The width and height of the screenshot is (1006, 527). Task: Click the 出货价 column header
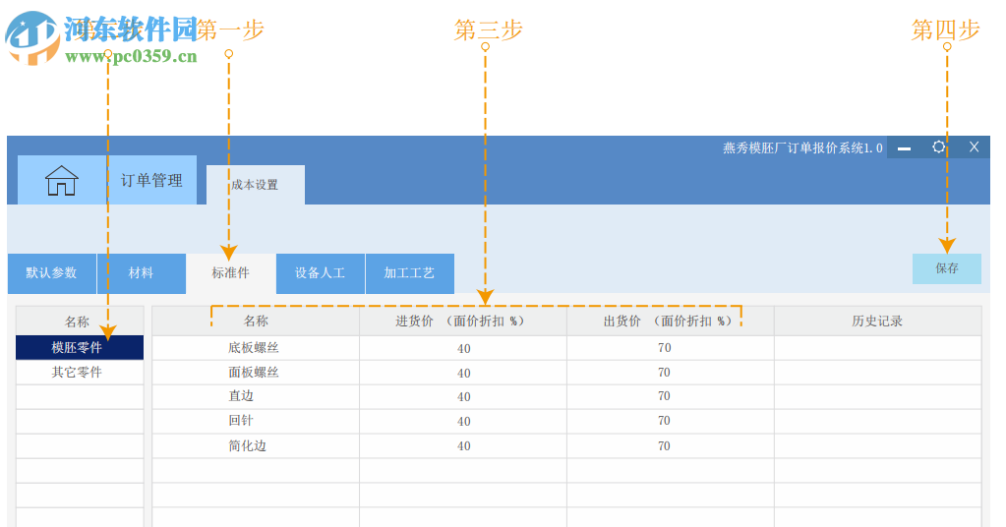tap(670, 322)
